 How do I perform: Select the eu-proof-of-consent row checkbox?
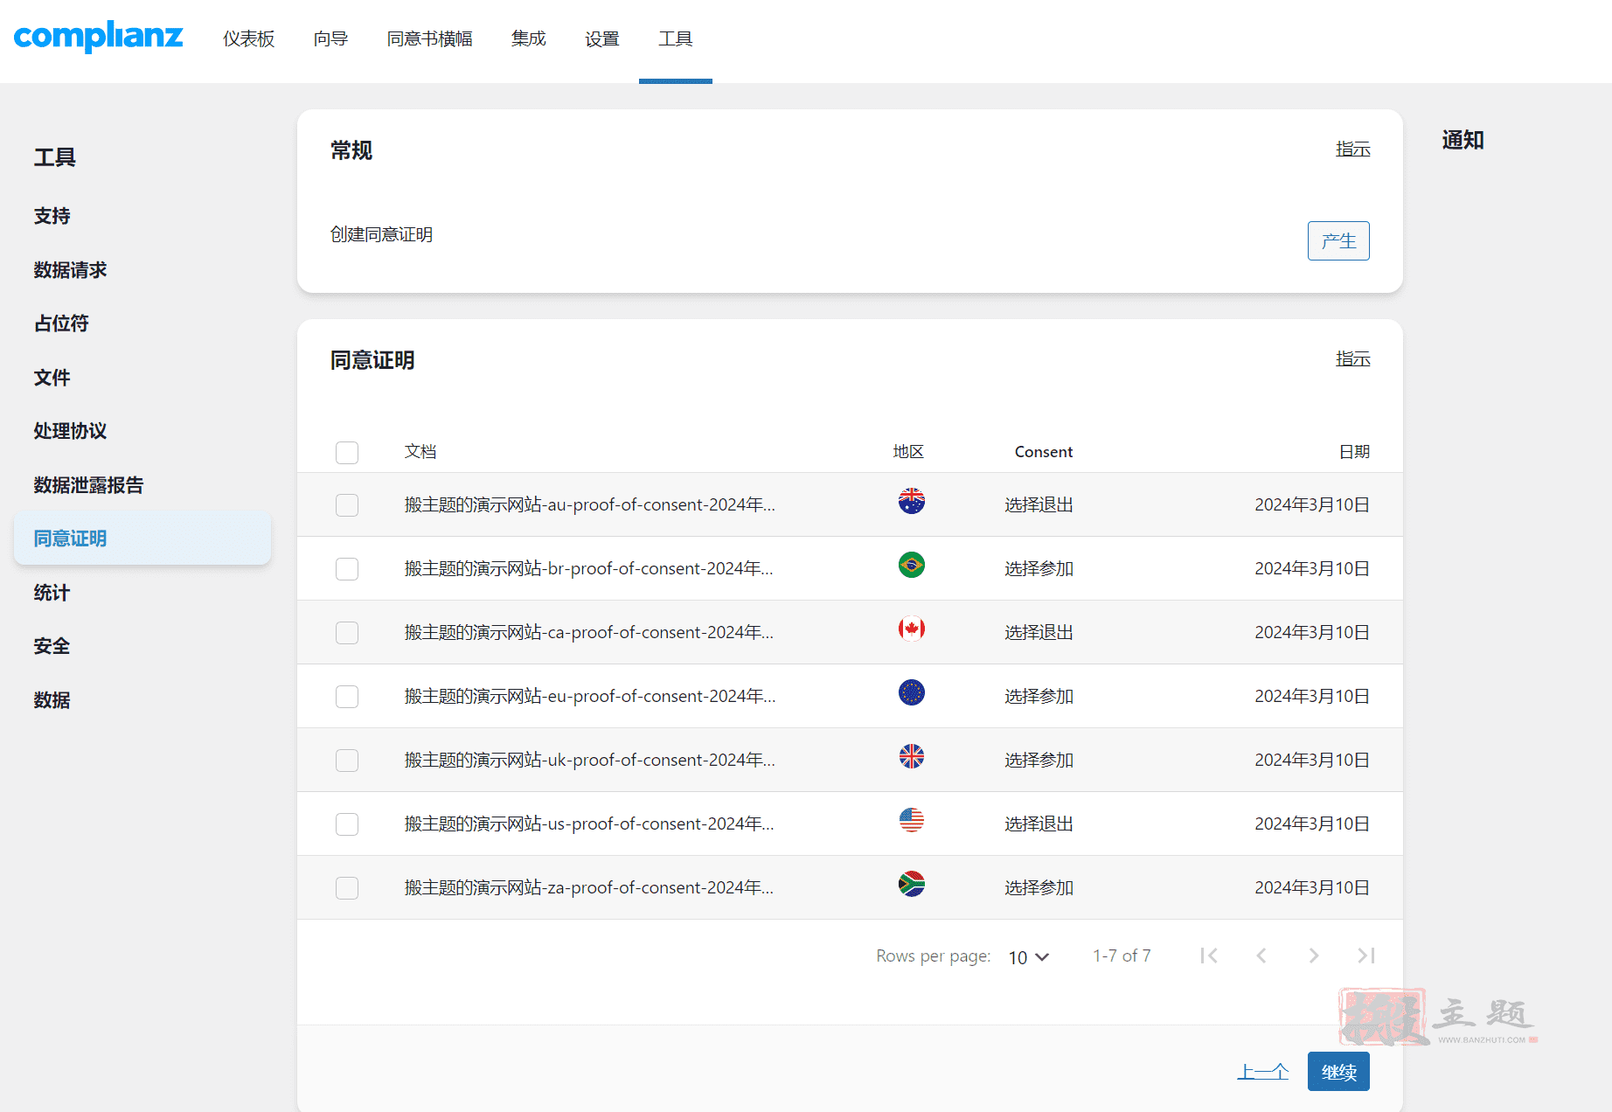[347, 696]
